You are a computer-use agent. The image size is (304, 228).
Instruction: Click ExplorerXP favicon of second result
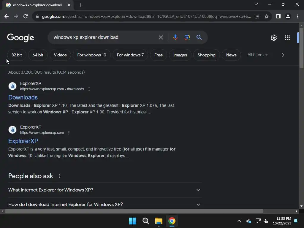[x=12, y=130]
